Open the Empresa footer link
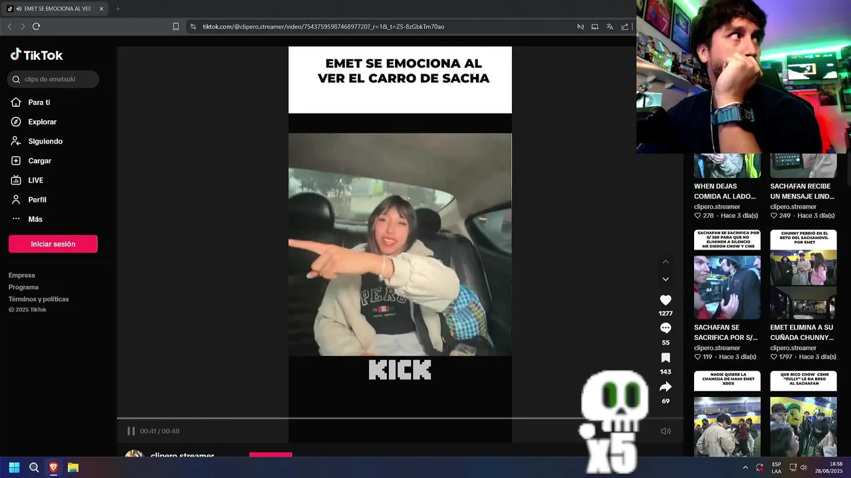Screen dimensions: 851x478 (x=22, y=276)
